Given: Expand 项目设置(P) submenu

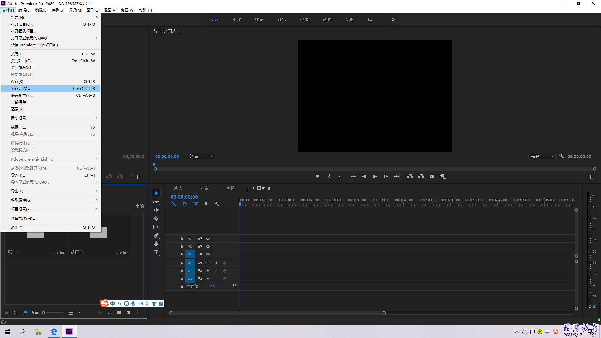Looking at the screenshot, I should click(x=51, y=209).
